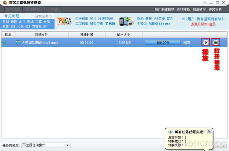
Task: Click the green checkmark status icon
Action: 5,42
